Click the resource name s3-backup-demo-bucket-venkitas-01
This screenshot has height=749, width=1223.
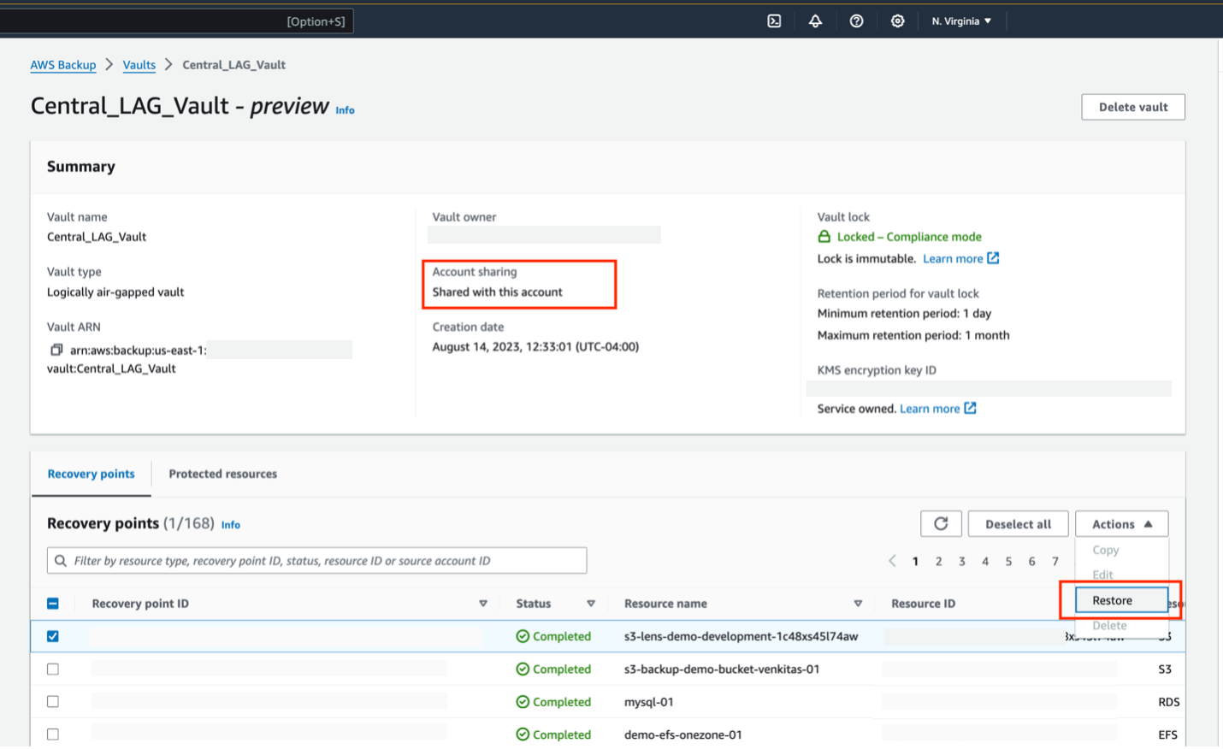[x=722, y=669]
